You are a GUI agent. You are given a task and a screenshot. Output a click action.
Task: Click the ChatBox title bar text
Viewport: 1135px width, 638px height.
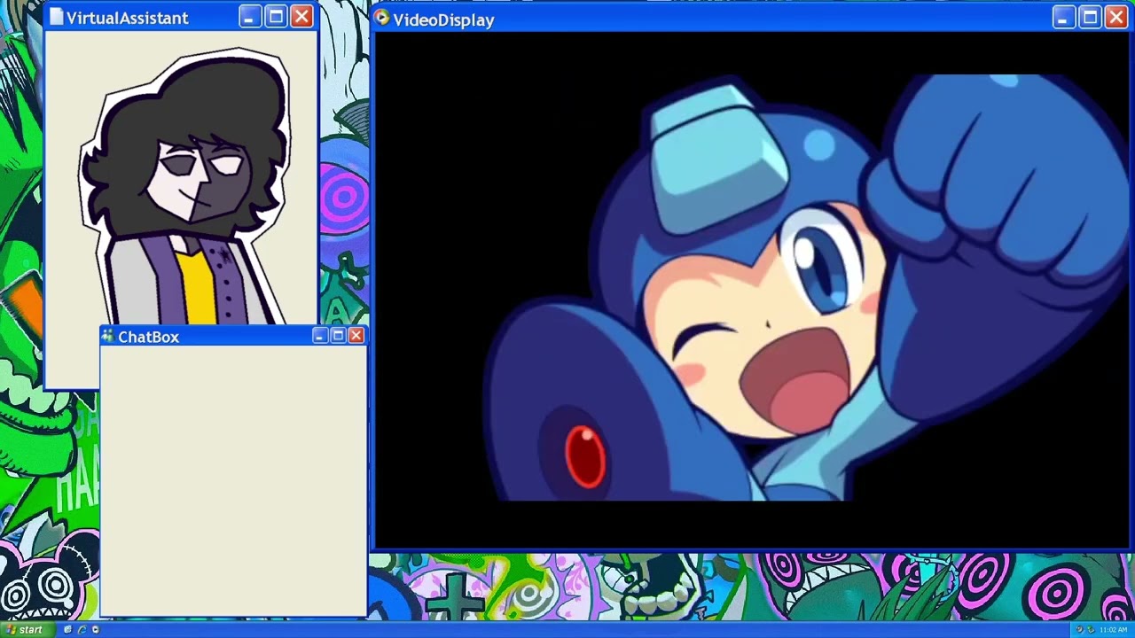pos(148,337)
